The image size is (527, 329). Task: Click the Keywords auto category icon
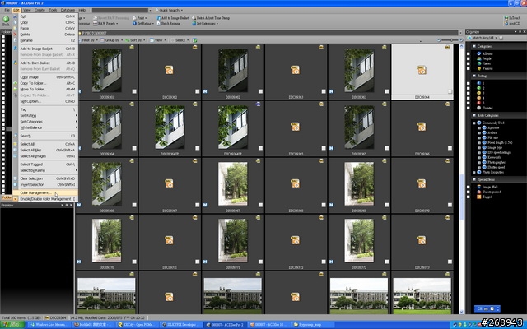(484, 157)
